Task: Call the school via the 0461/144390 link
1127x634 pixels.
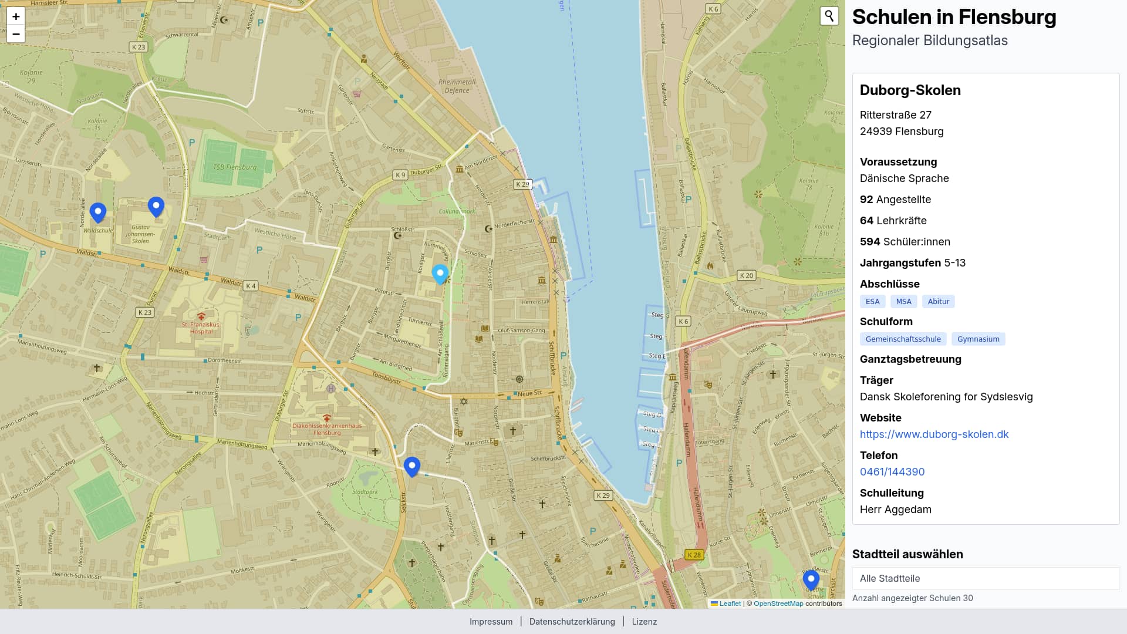Action: (x=892, y=471)
